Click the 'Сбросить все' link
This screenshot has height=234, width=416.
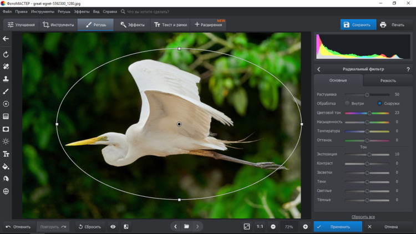pos(363,217)
